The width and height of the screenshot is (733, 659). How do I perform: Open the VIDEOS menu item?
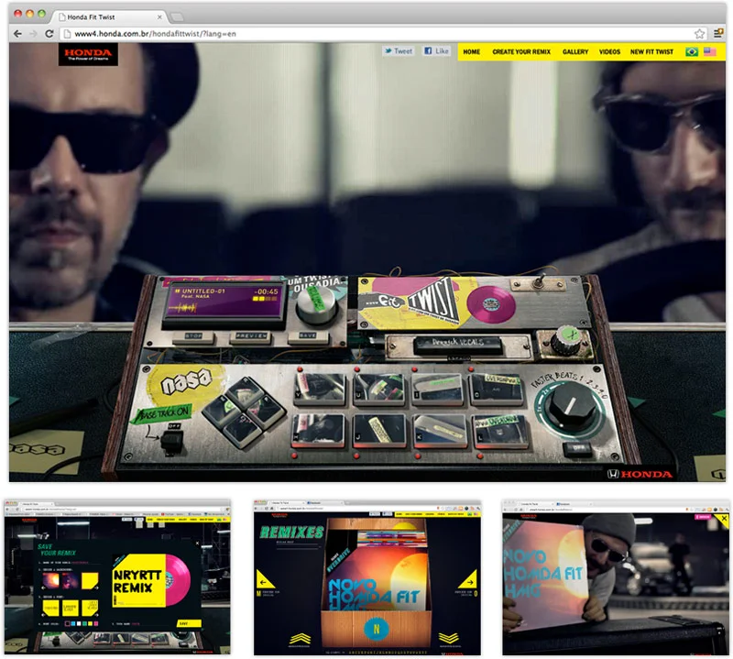tap(609, 52)
